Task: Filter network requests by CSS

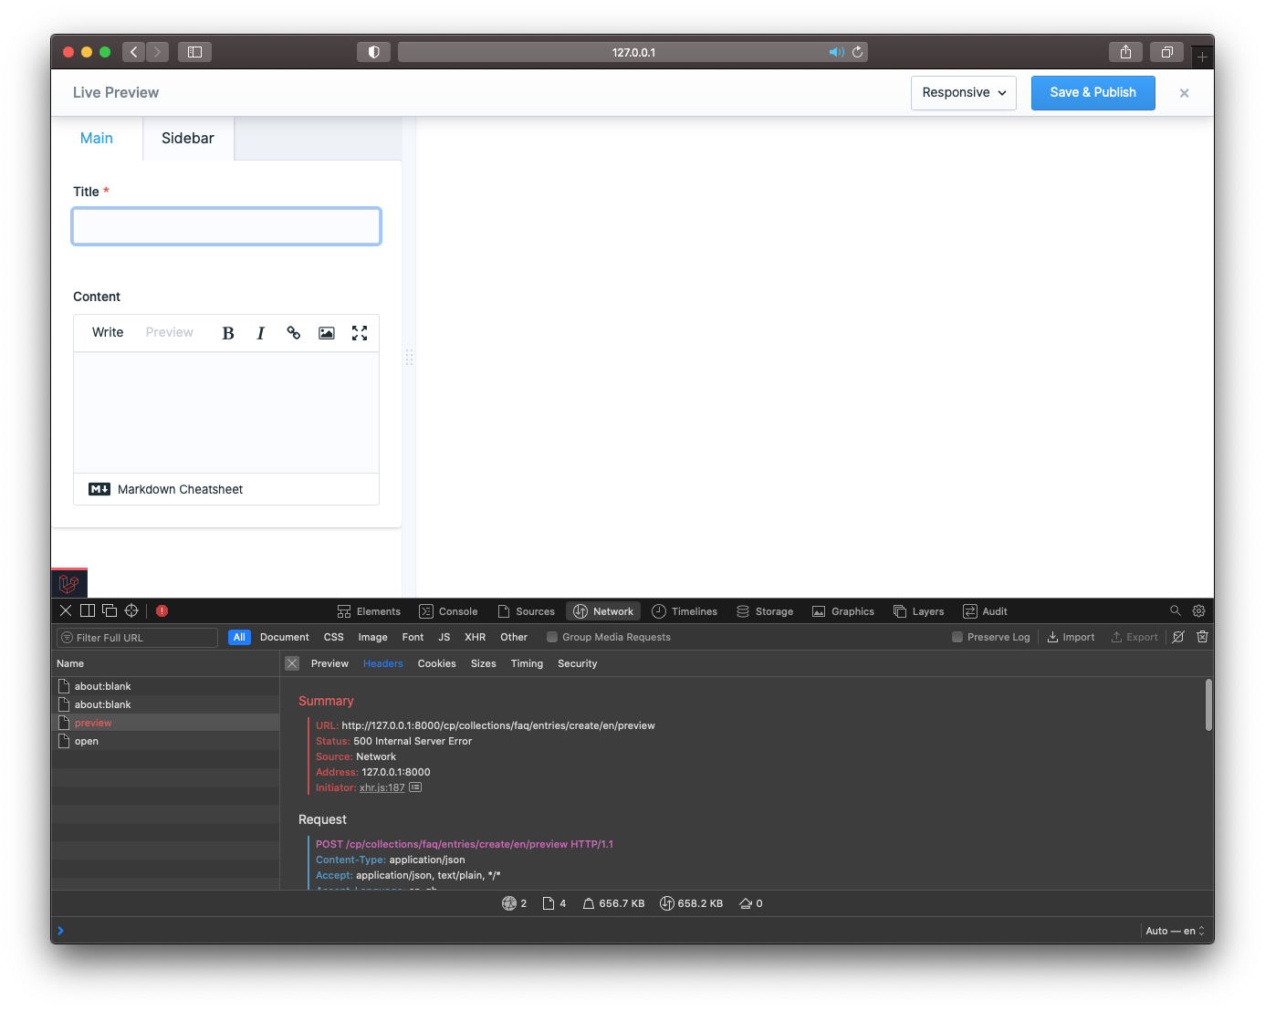Action: tap(334, 637)
